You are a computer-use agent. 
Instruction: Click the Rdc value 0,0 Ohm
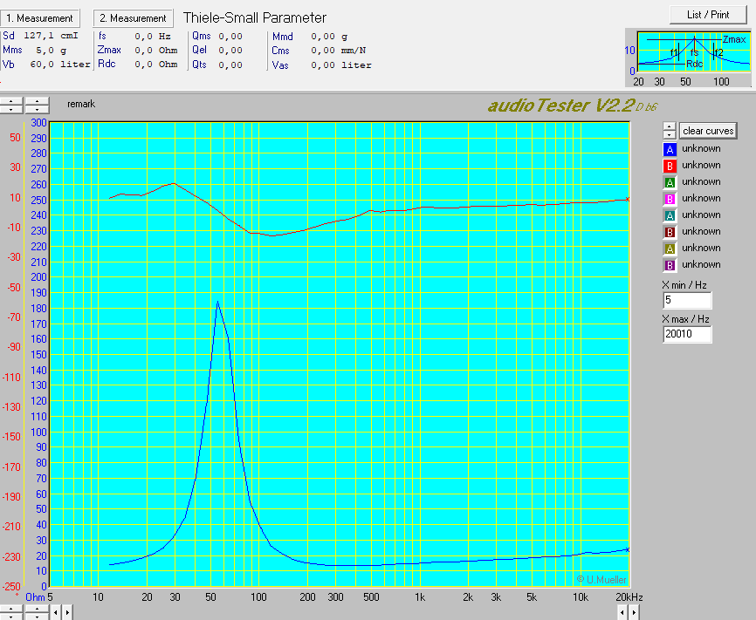(155, 64)
